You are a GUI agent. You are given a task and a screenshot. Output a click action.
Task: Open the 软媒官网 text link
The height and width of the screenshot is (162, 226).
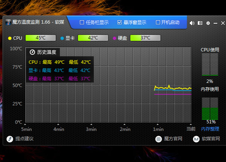[x=211, y=139]
